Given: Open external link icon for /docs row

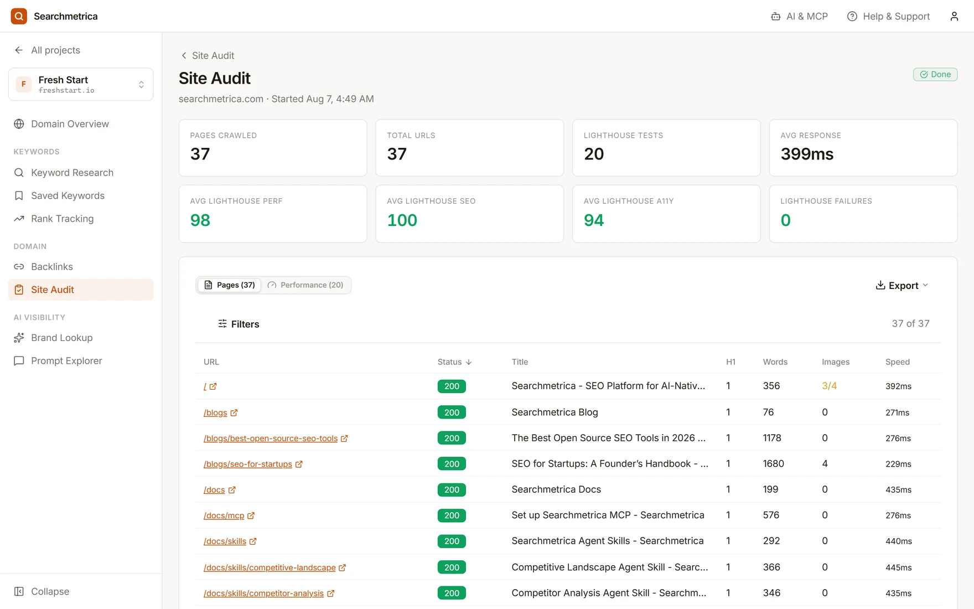Looking at the screenshot, I should coord(232,490).
